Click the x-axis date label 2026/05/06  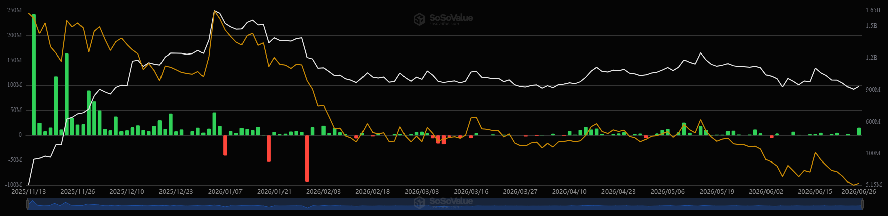coord(667,192)
